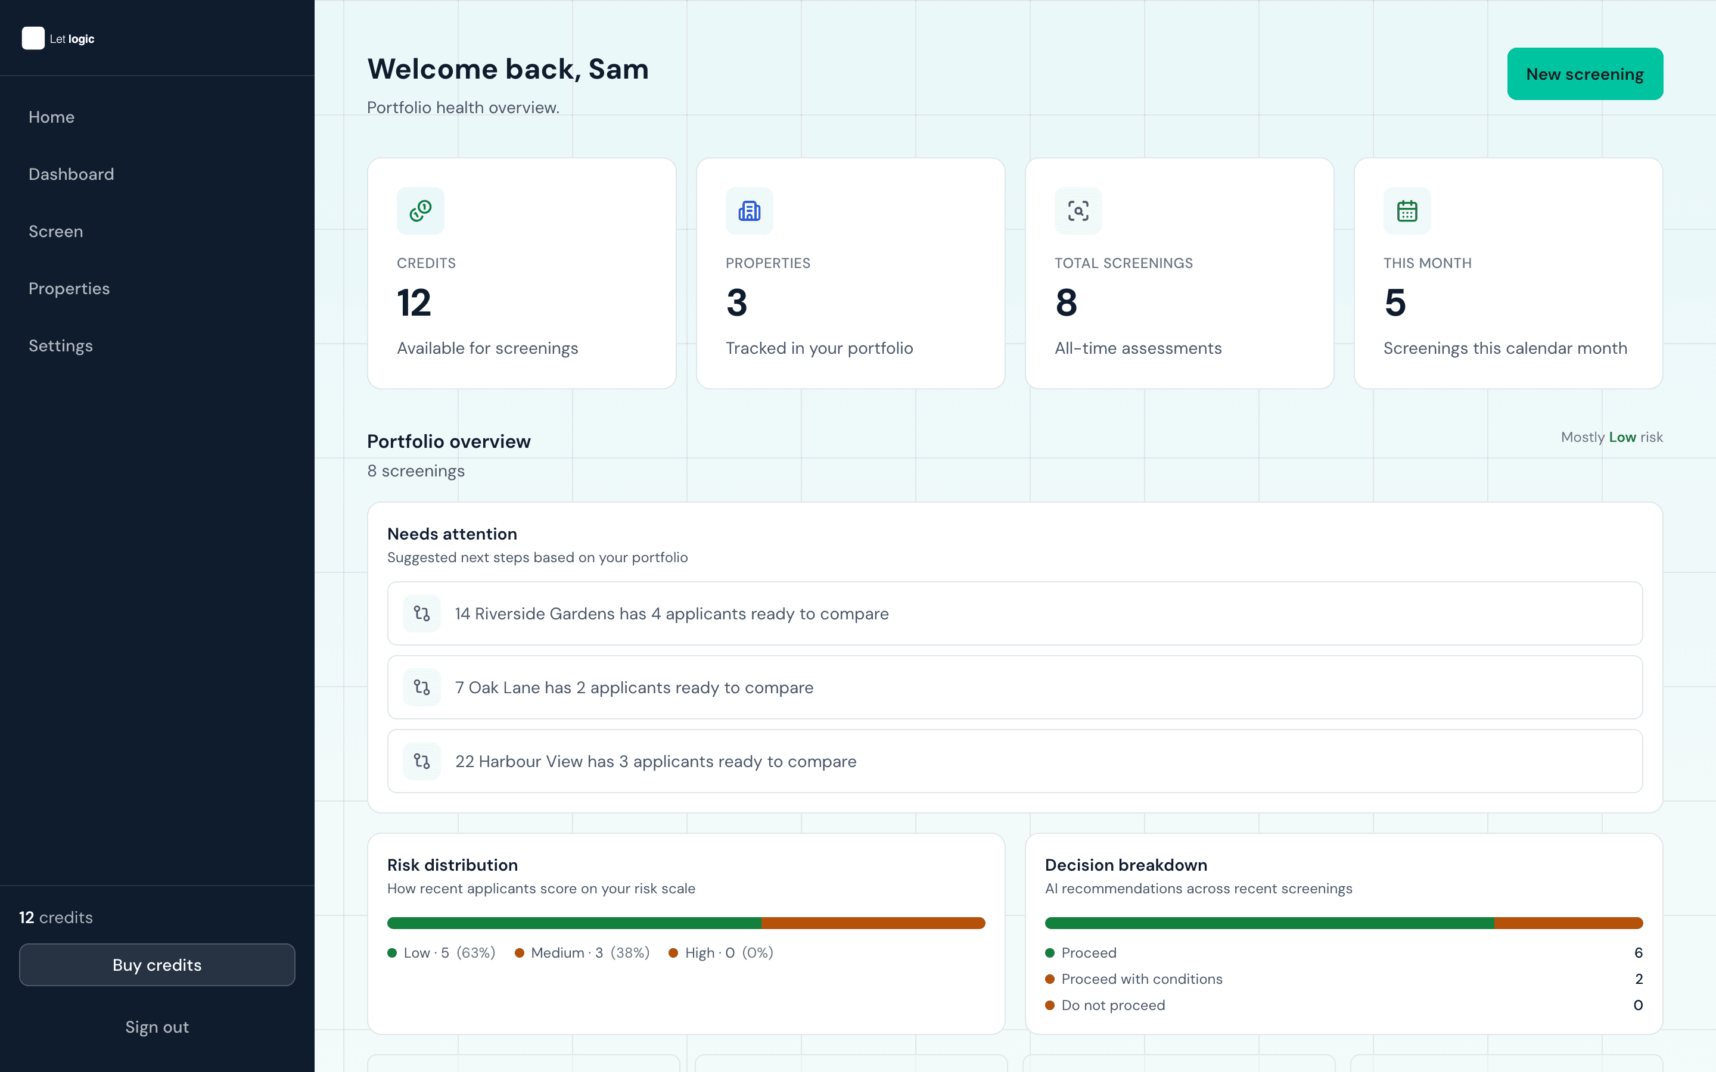1716x1072 pixels.
Task: Click the 'High · 0 (0%)' legend text
Action: coord(729,953)
